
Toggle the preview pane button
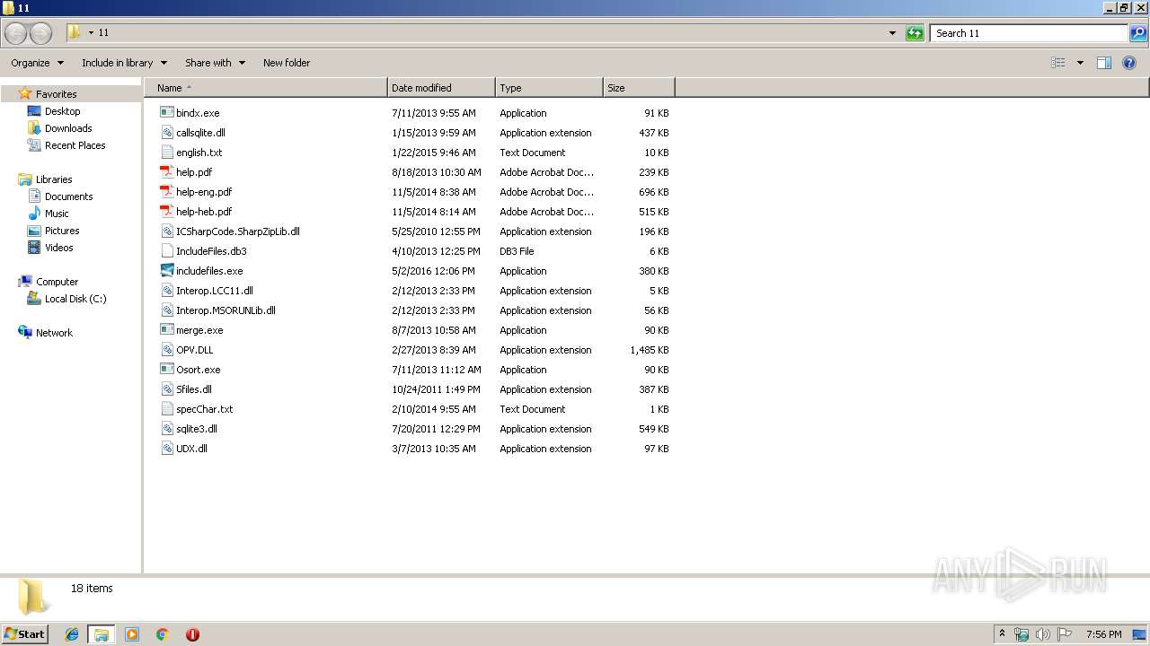pyautogui.click(x=1104, y=63)
